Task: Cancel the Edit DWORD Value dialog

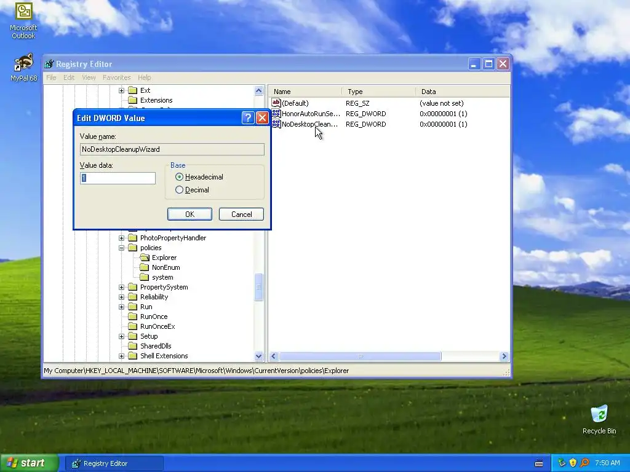Action: (241, 214)
